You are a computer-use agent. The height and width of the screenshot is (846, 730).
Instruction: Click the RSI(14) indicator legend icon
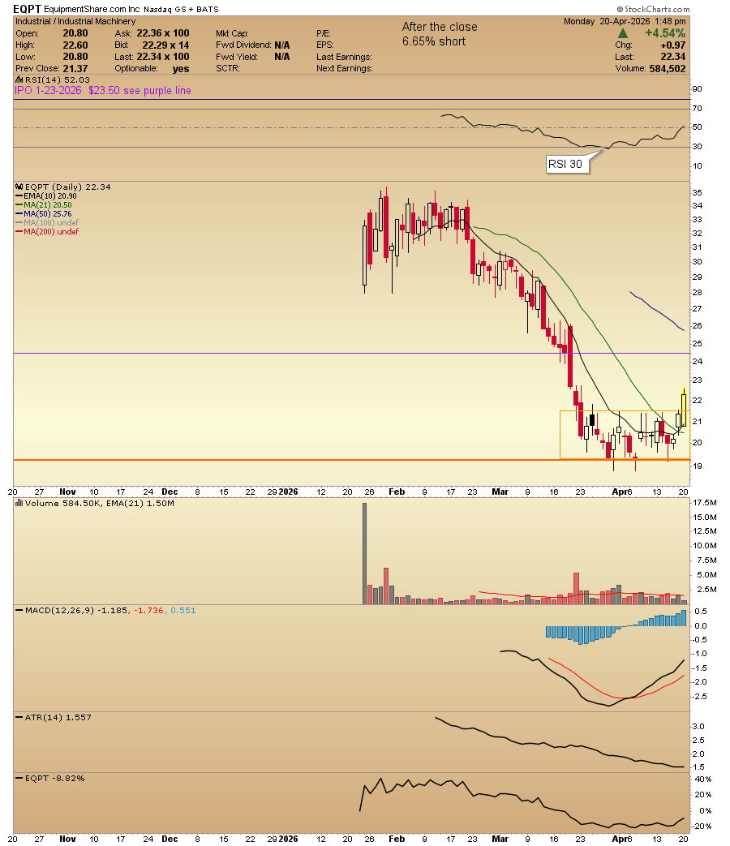click(19, 79)
